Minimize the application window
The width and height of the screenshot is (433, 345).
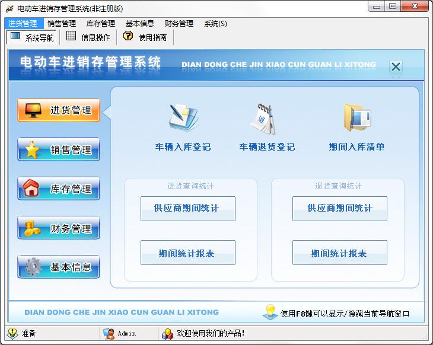377,7
